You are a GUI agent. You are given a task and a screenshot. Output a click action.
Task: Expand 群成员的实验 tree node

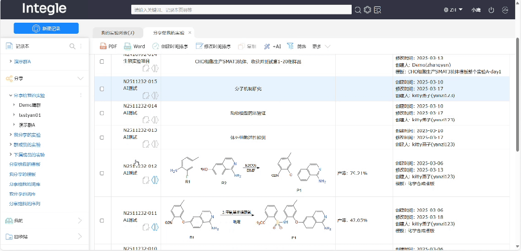[11, 145]
